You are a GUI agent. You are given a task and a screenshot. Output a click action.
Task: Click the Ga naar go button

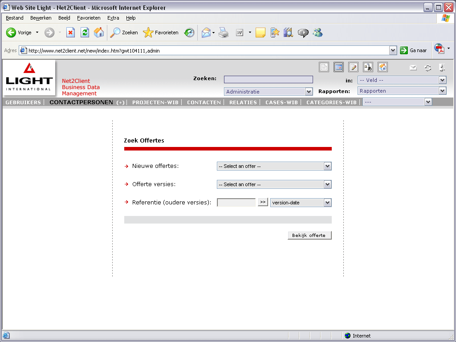413,51
